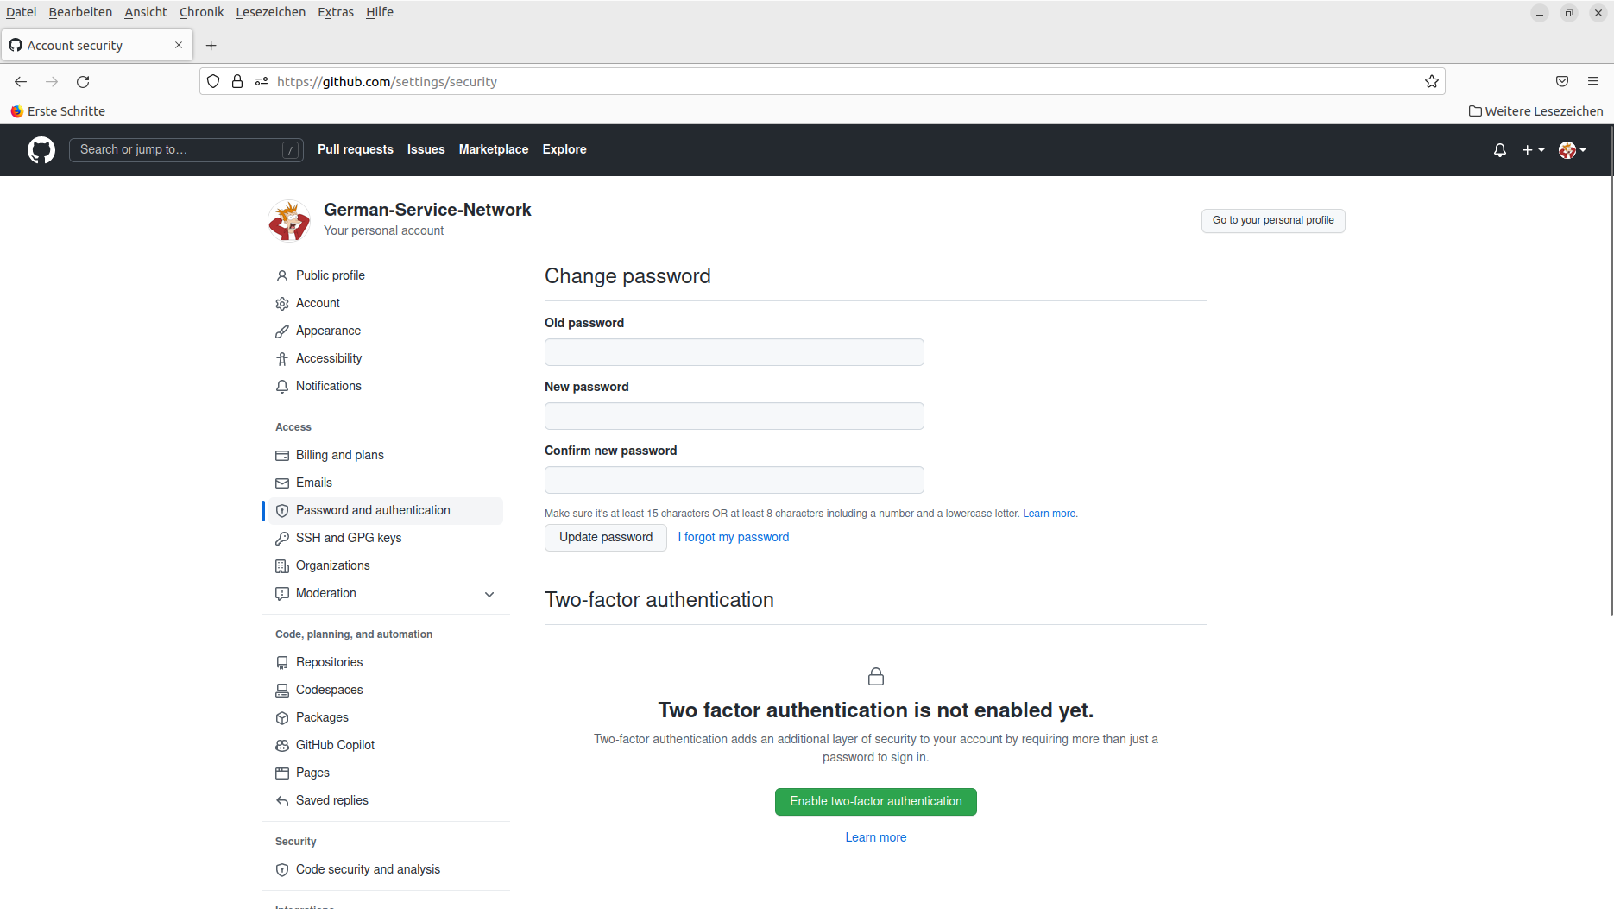The image size is (1614, 909).
Task: Click the Password and authentication shield icon
Action: (x=282, y=511)
